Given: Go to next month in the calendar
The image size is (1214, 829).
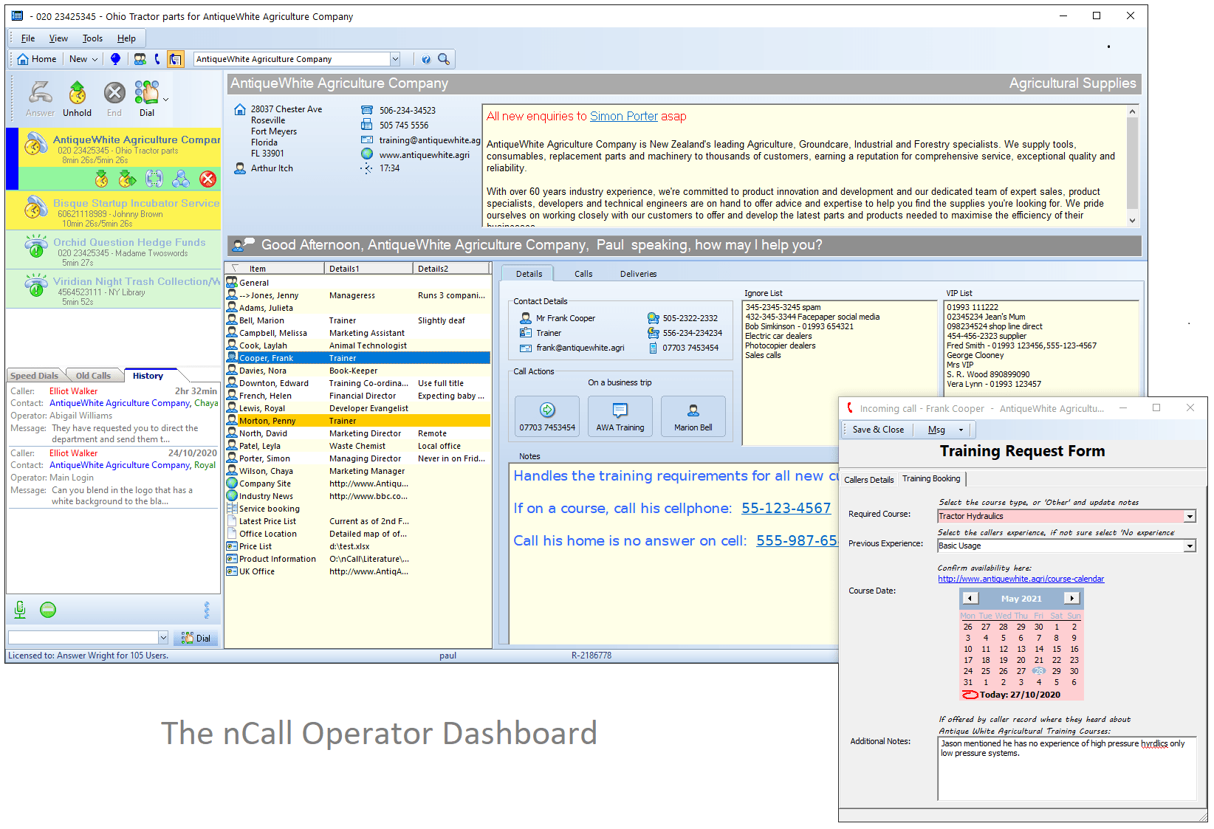Looking at the screenshot, I should 1072,598.
